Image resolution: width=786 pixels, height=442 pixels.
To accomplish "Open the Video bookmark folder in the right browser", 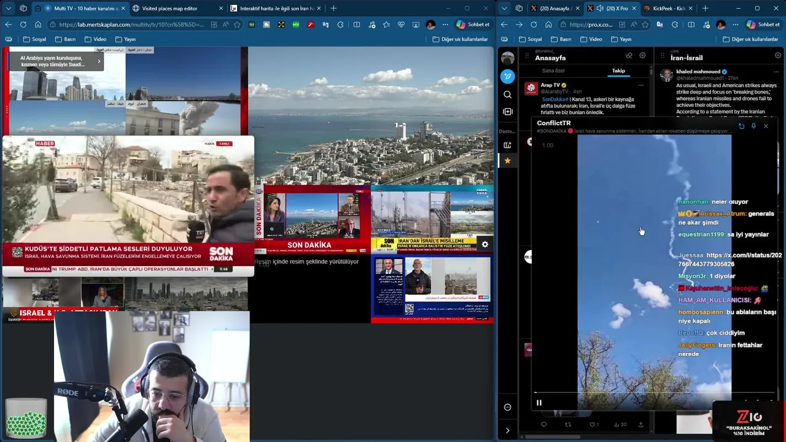I will click(x=591, y=39).
